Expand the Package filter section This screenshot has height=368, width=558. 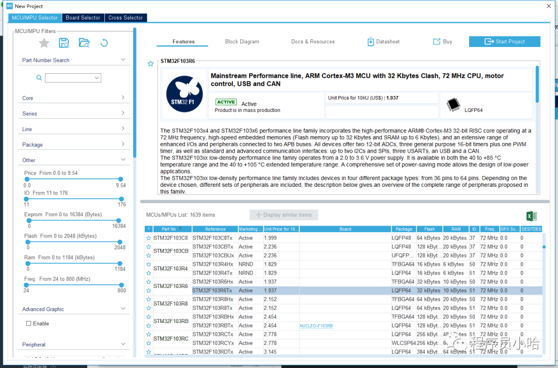123,144
